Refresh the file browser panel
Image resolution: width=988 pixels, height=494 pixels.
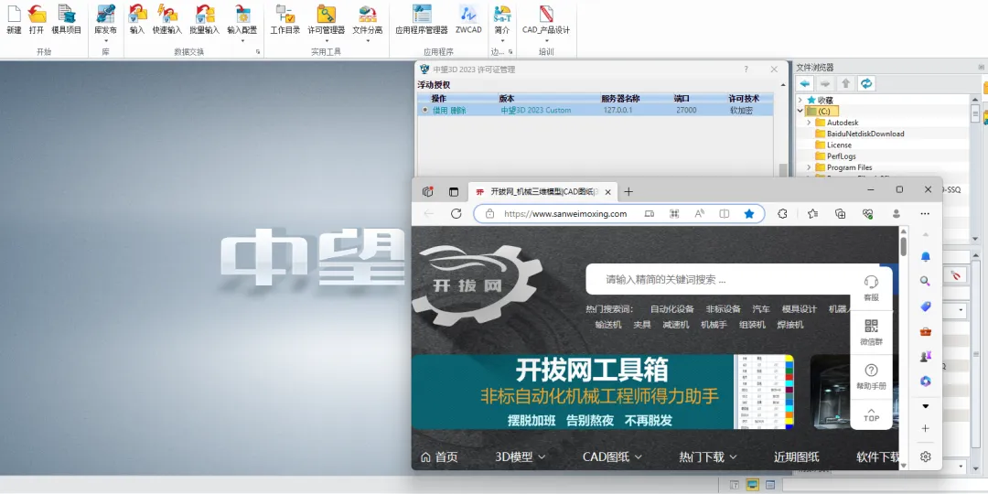pos(866,83)
